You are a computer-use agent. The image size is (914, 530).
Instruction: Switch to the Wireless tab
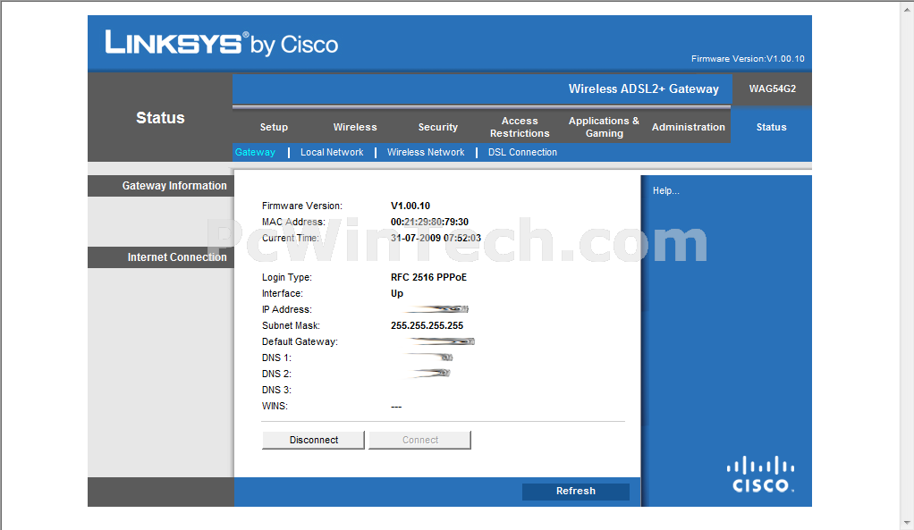pyautogui.click(x=355, y=127)
